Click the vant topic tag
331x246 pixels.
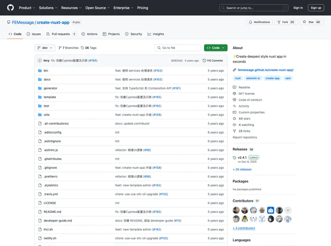(x=288, y=78)
